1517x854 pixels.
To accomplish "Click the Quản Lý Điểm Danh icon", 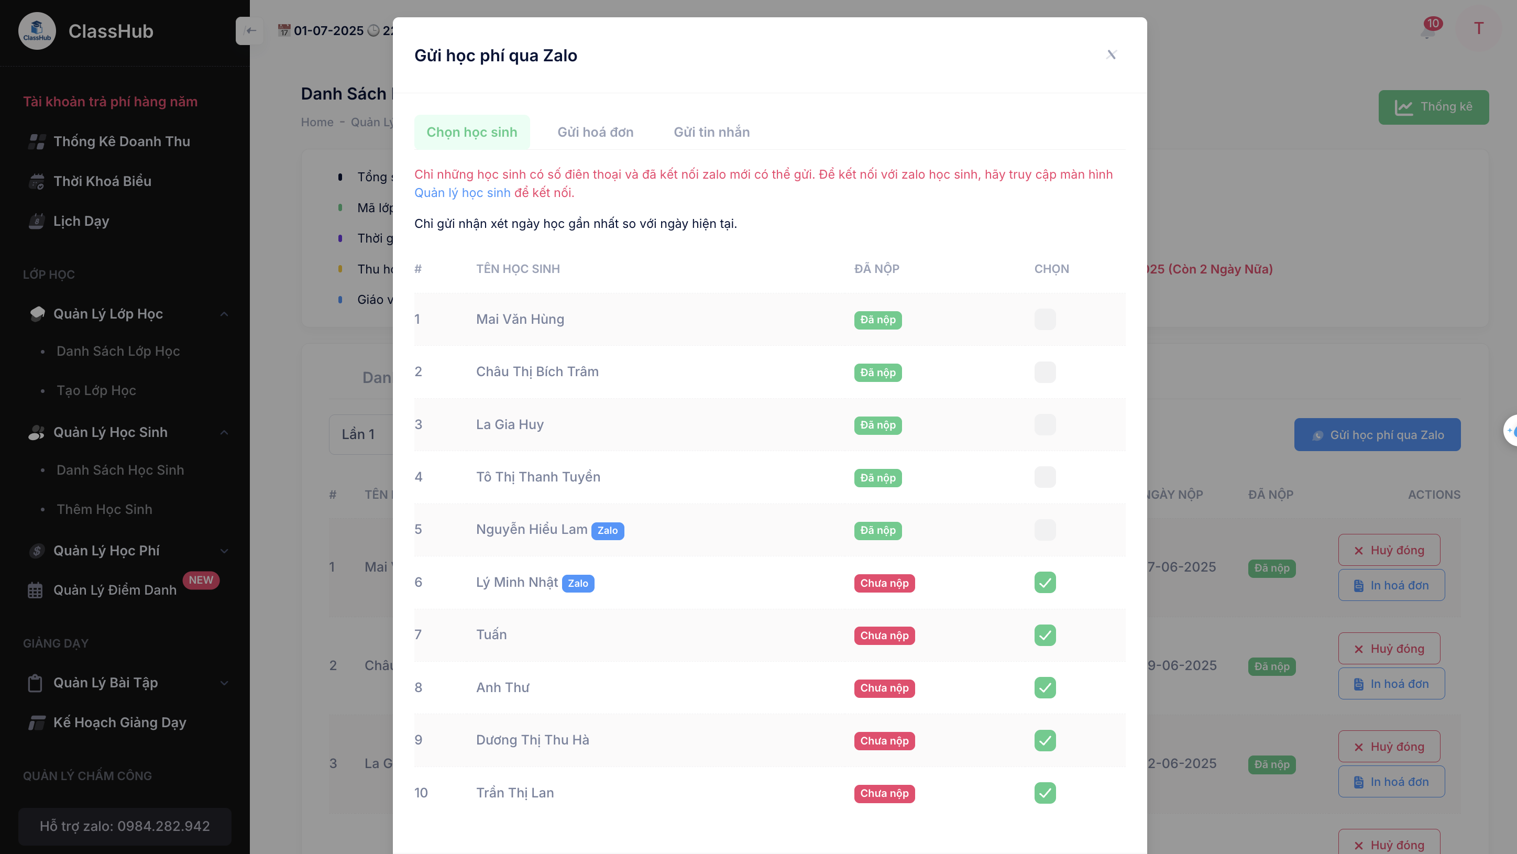I will [35, 590].
